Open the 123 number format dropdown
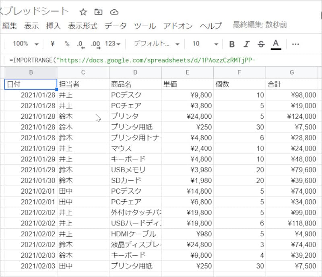Image resolution: width=322 pixels, height=277 pixels. tap(112, 44)
